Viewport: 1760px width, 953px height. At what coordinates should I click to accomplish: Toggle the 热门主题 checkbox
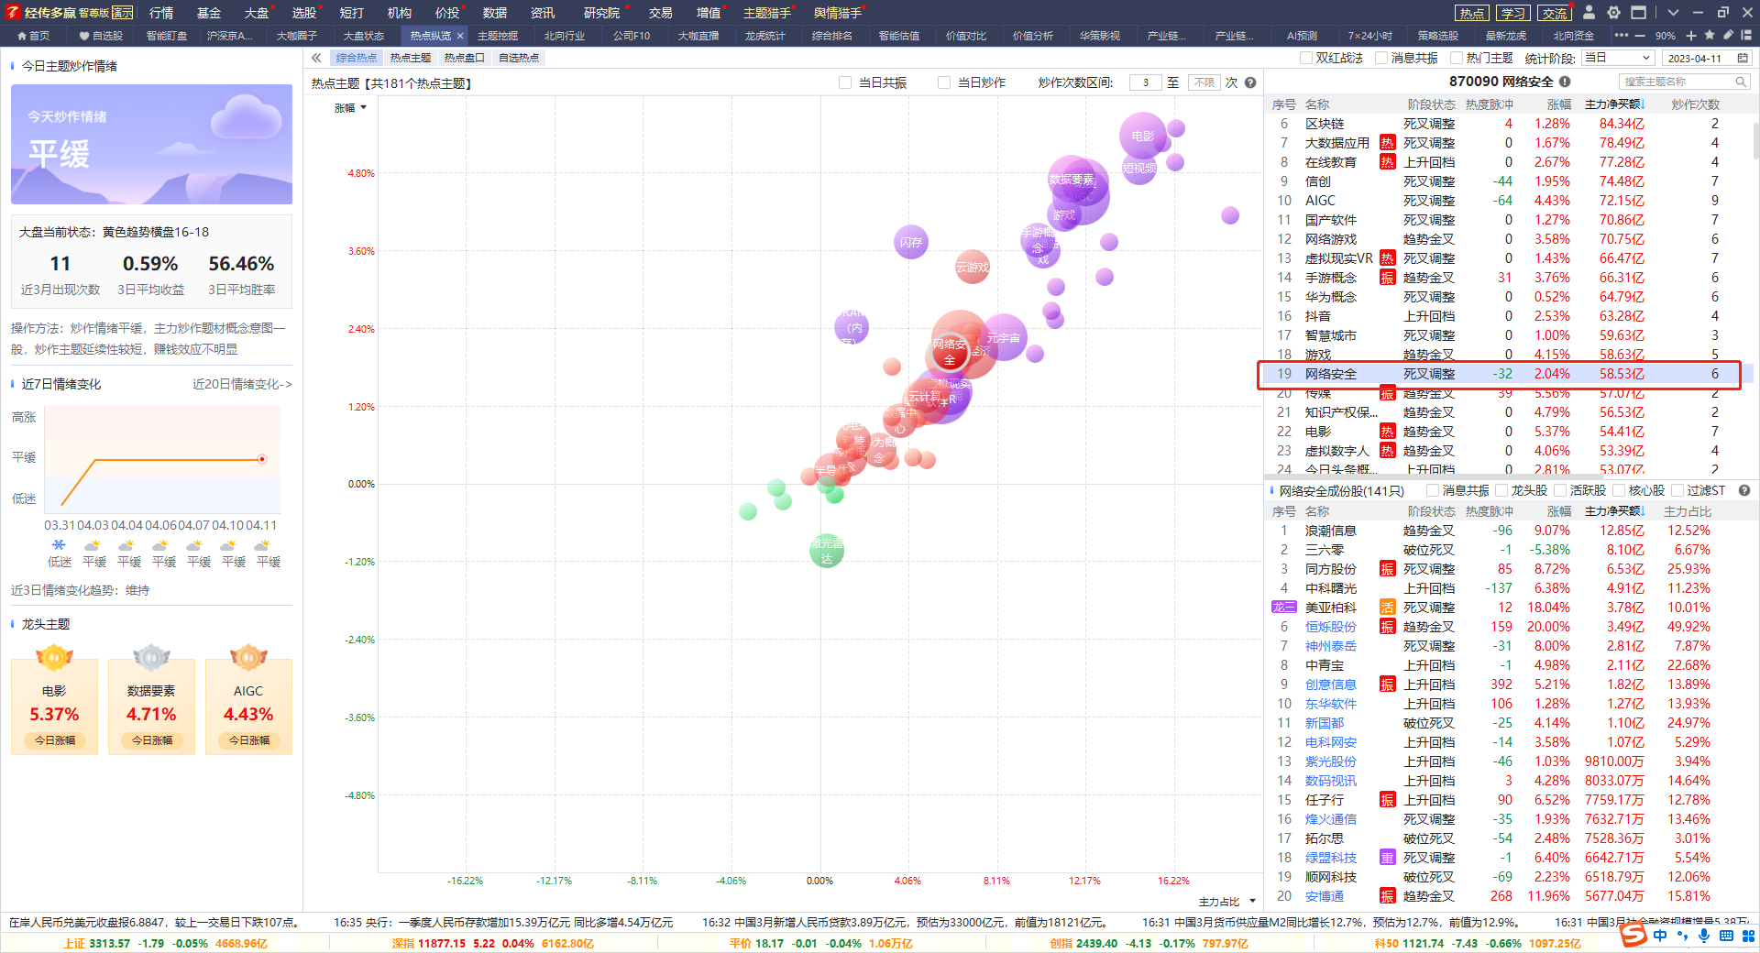click(1457, 58)
